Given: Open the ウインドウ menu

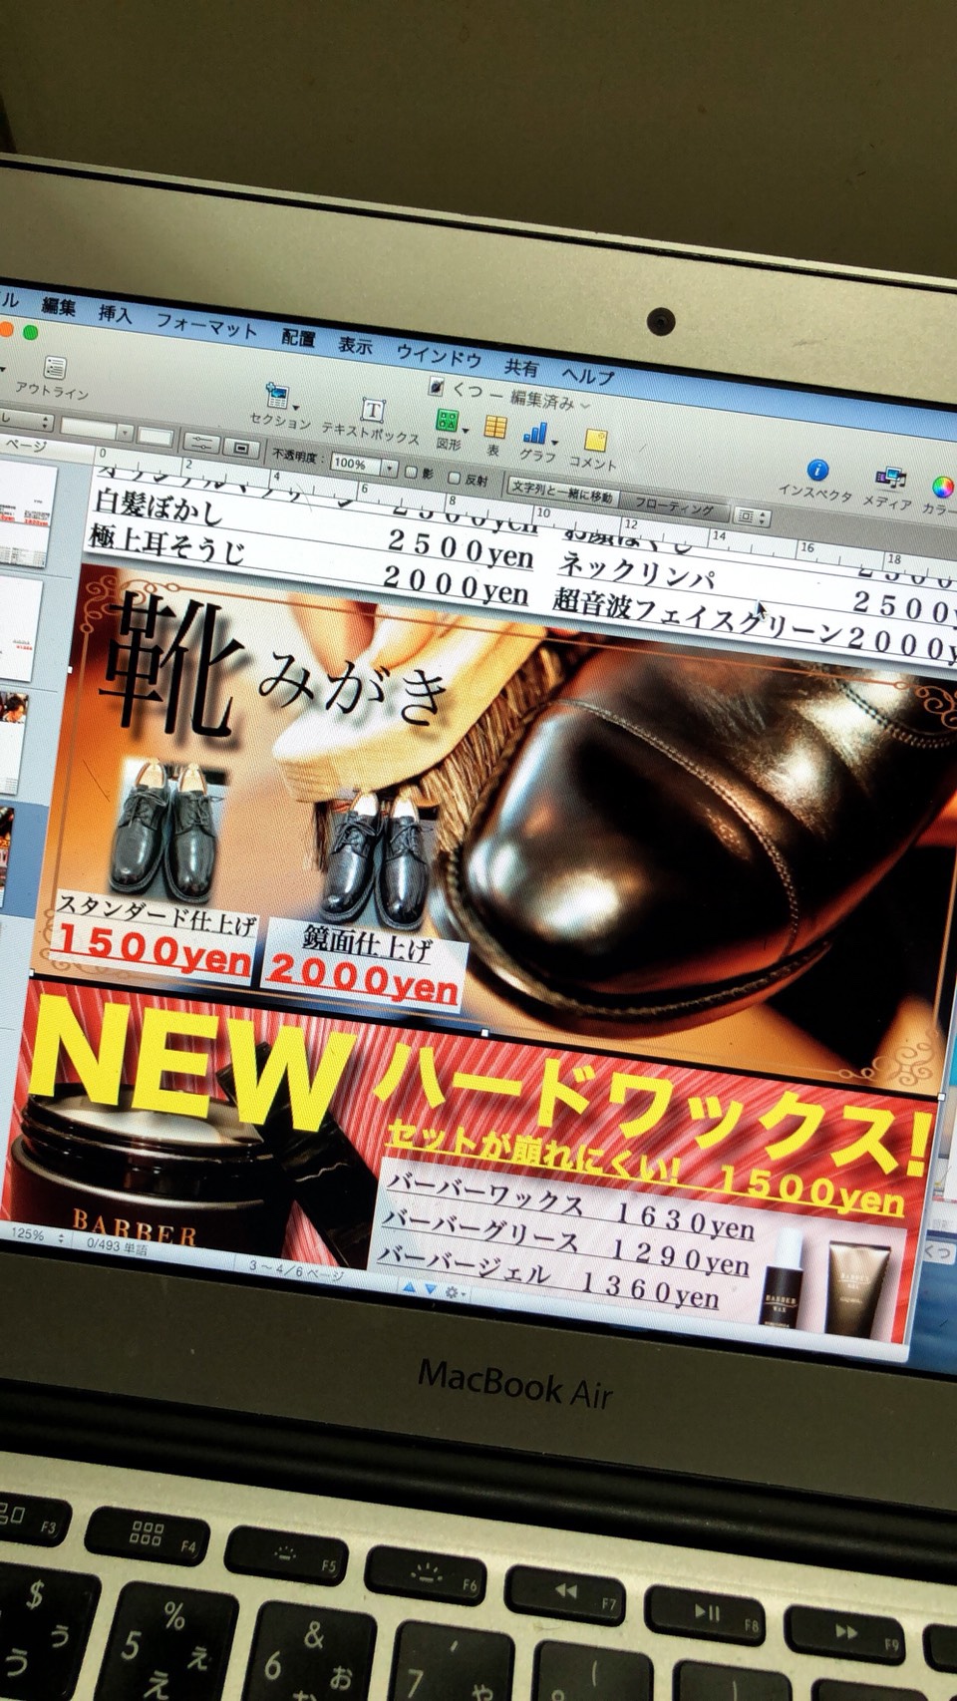Looking at the screenshot, I should (440, 356).
